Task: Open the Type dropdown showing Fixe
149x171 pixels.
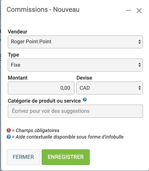Action: click(x=75, y=65)
